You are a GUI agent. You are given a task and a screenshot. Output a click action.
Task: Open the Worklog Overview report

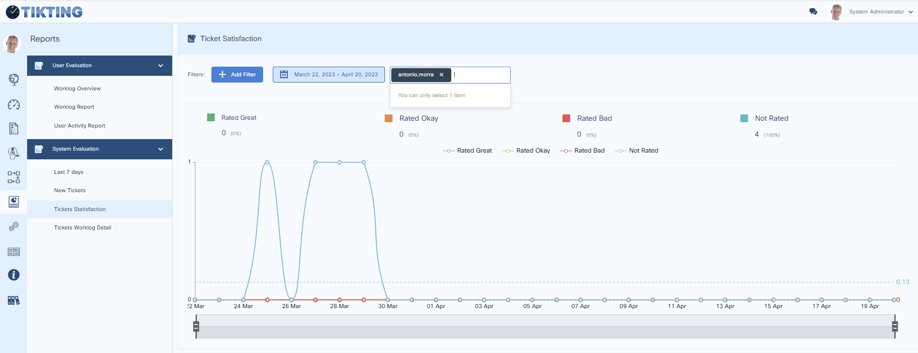77,88
